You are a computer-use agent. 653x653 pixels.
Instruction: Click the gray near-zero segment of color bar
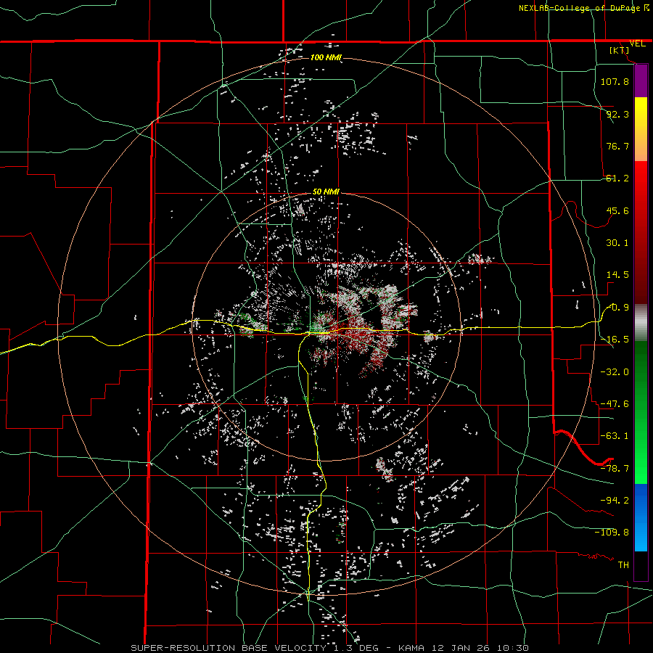click(x=641, y=323)
